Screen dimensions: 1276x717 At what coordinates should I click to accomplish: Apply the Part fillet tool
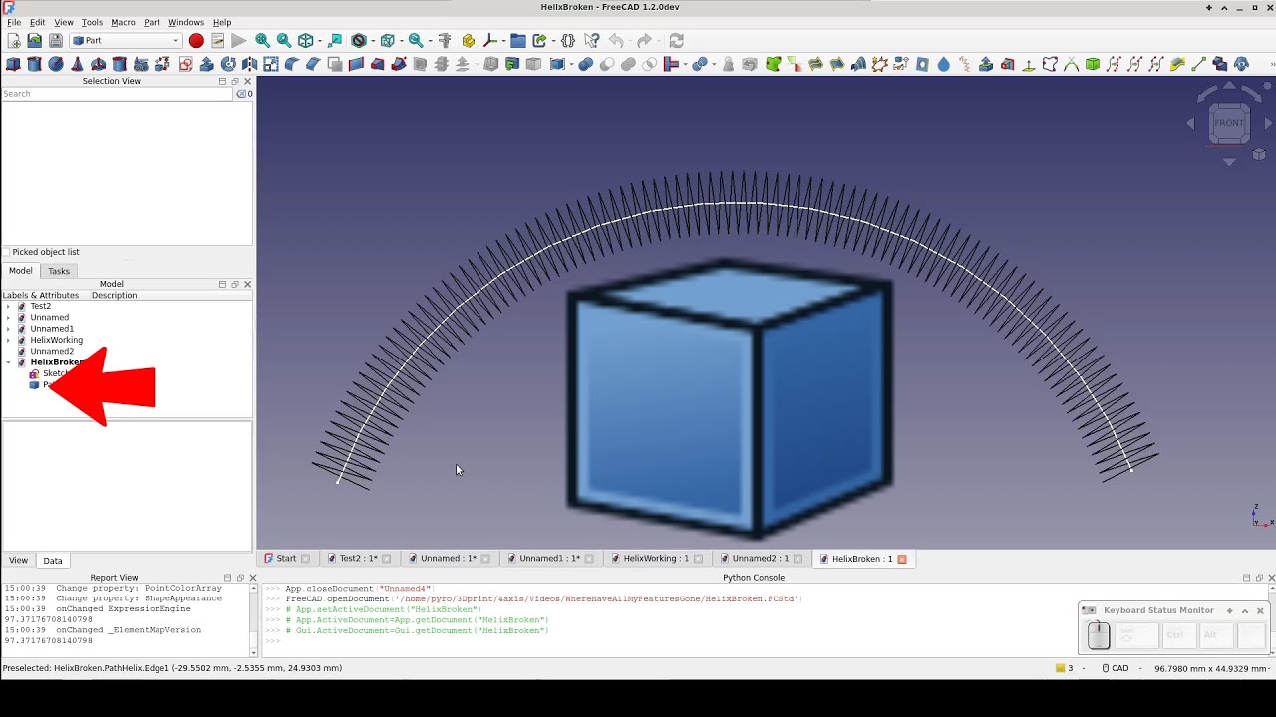(291, 64)
